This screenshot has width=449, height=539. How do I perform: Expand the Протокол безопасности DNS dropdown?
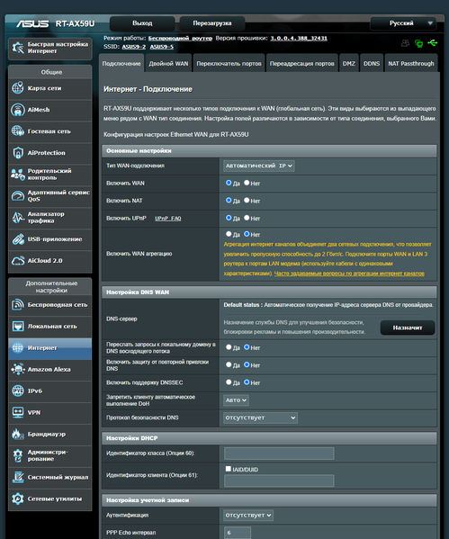[x=260, y=418]
